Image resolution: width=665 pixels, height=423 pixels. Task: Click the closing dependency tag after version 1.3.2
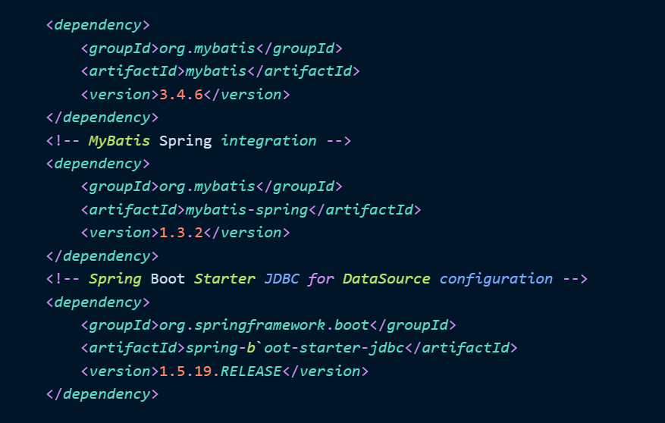tap(102, 256)
